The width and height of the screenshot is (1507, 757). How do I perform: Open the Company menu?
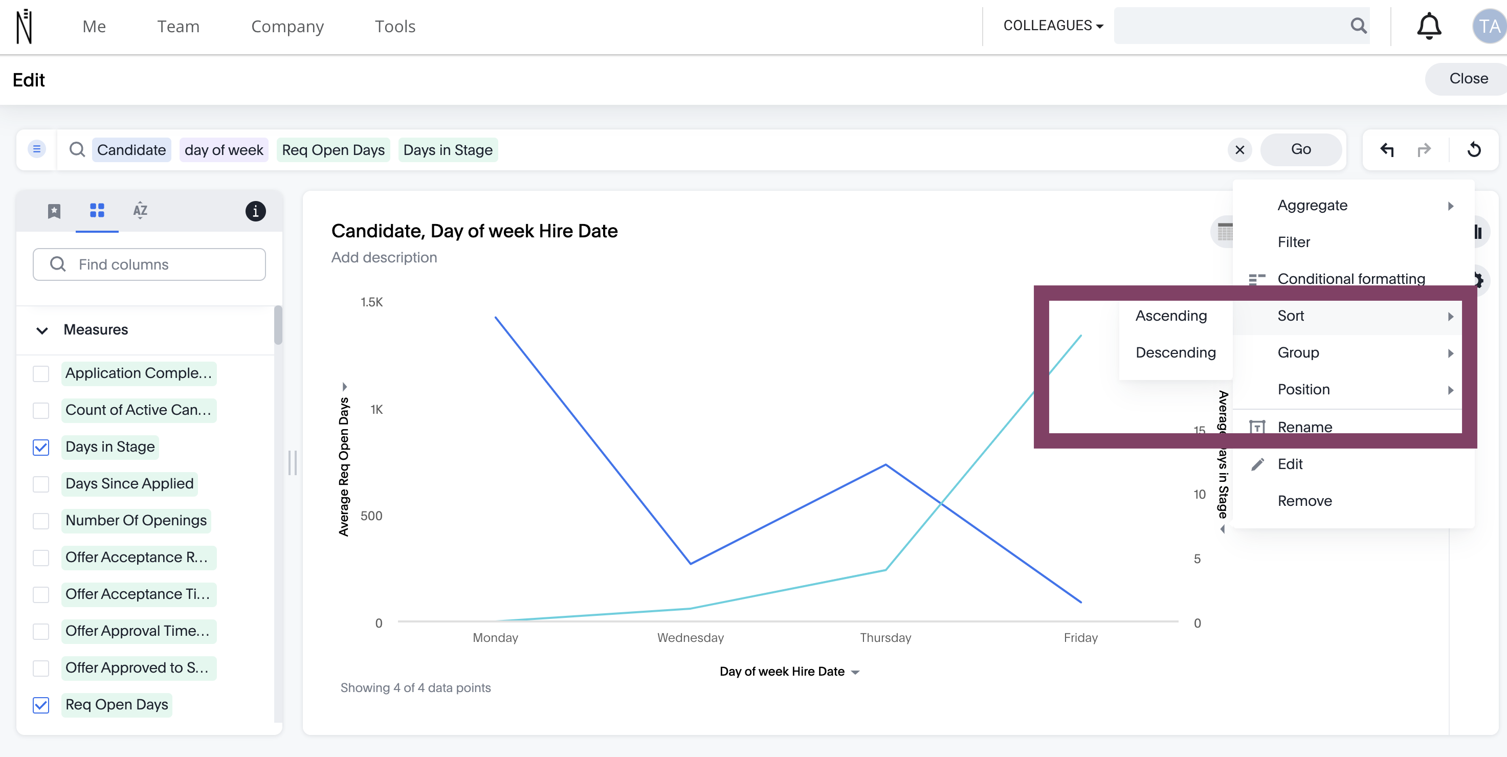pyautogui.click(x=287, y=26)
